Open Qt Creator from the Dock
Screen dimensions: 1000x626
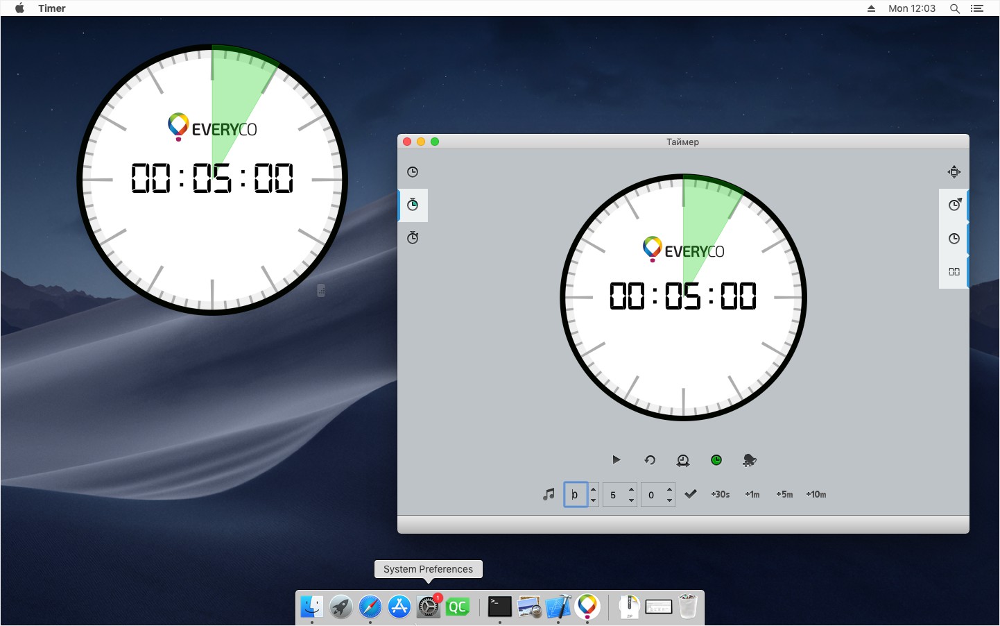pos(458,607)
